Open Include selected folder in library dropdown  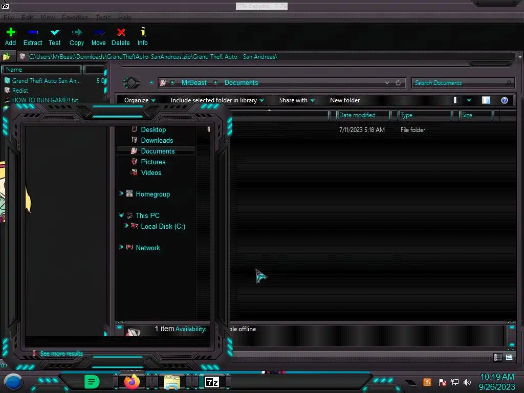[217, 100]
